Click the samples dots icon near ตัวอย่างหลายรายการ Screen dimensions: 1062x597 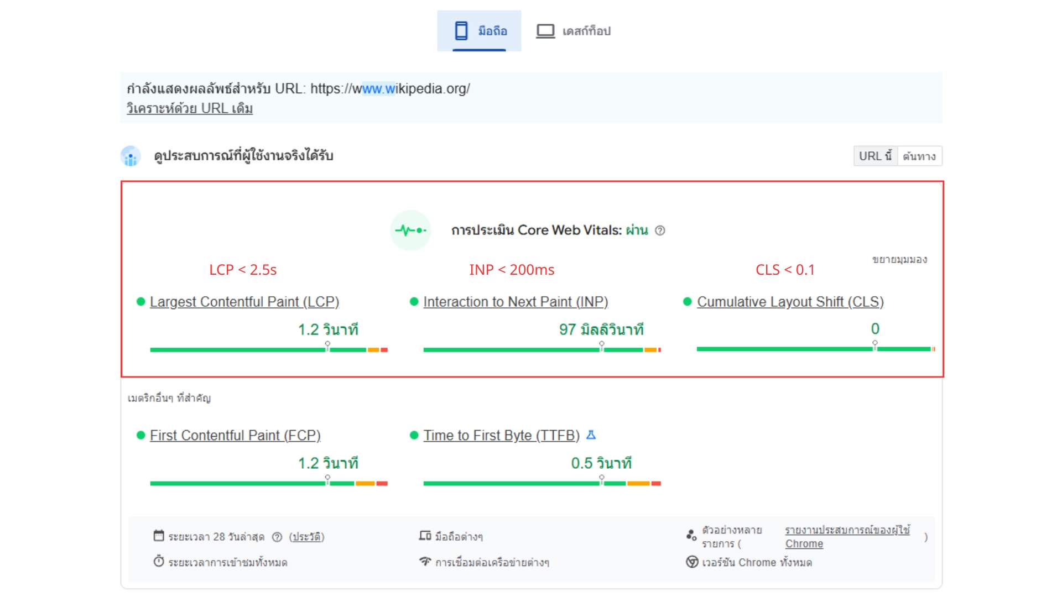coord(691,535)
